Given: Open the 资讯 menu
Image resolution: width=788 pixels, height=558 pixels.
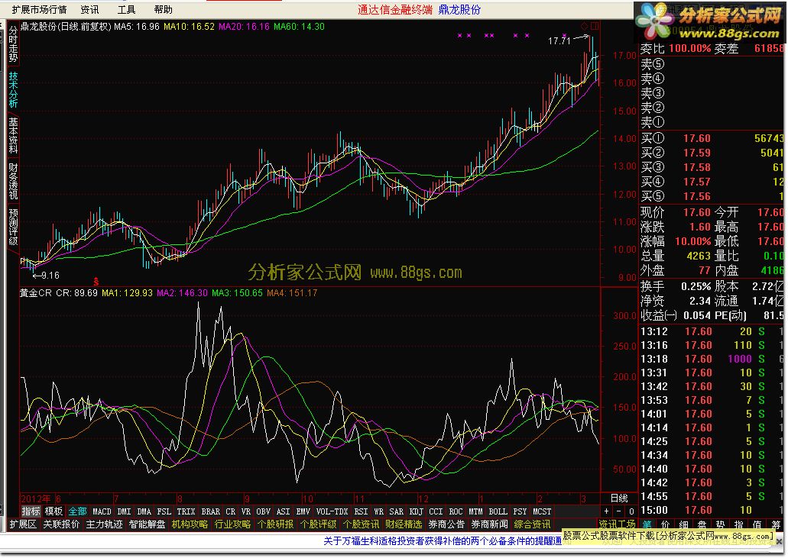Looking at the screenshot, I should 89,9.
